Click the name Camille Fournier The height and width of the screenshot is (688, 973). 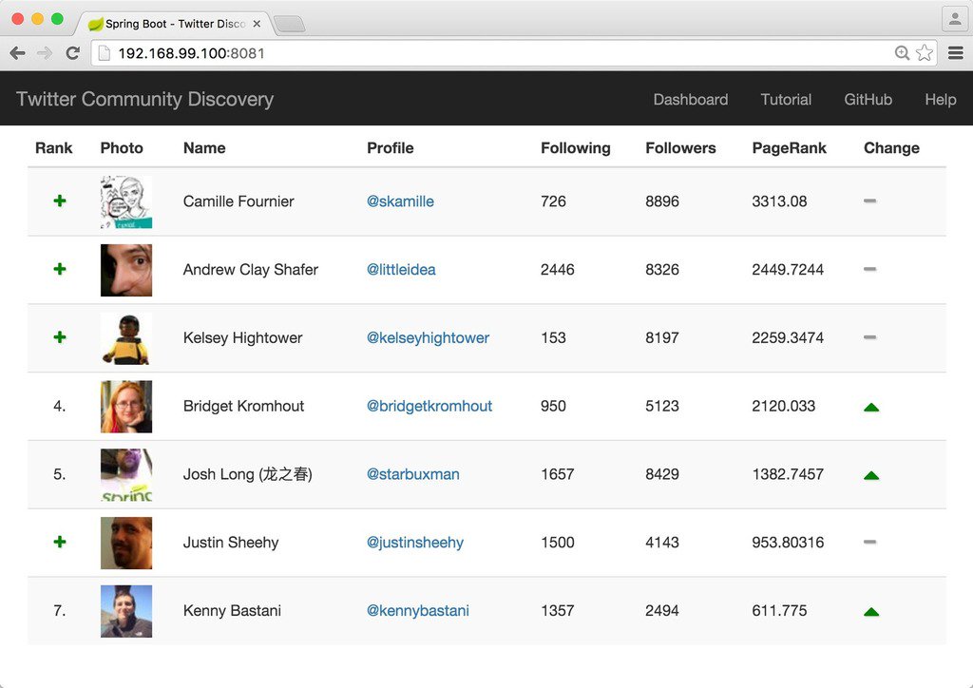238,201
